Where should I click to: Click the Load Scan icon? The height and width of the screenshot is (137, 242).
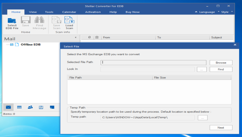(x=69, y=20)
